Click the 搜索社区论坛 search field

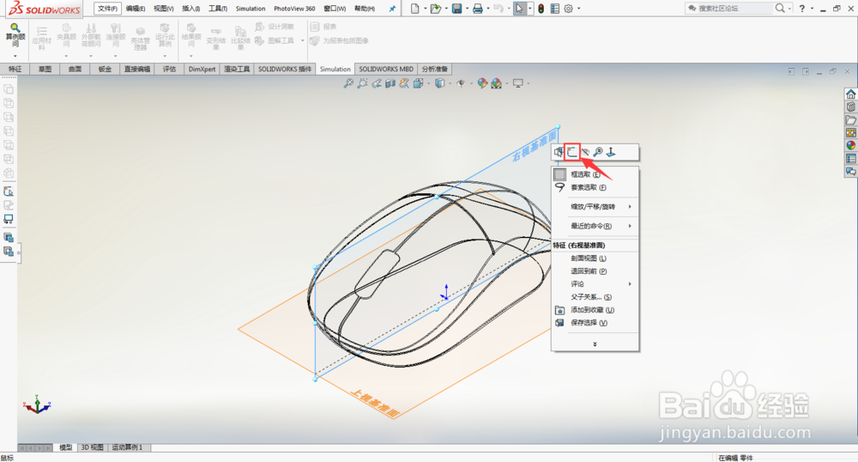pyautogui.click(x=729, y=9)
